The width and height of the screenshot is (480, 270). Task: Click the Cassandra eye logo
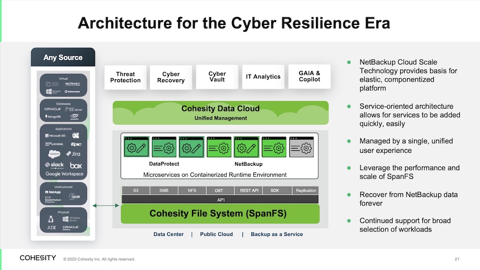tap(74, 116)
